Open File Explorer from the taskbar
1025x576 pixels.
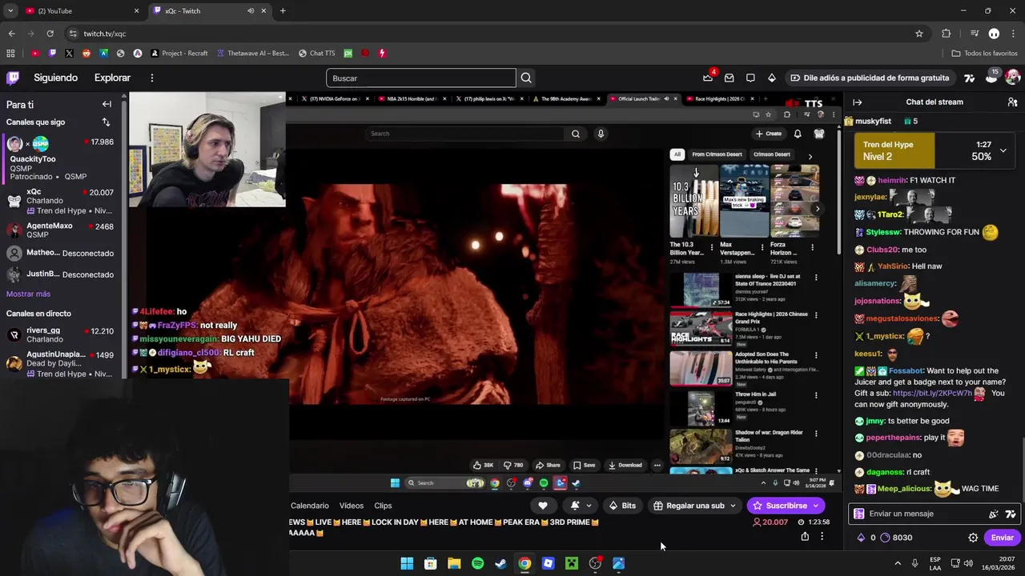coord(454,563)
